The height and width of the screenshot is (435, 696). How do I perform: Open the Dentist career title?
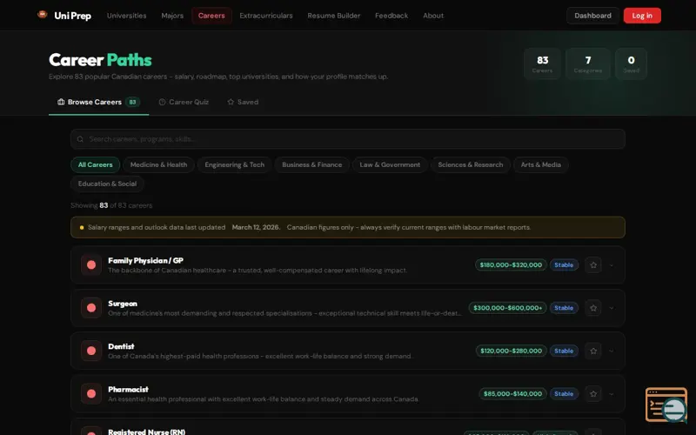[121, 346]
